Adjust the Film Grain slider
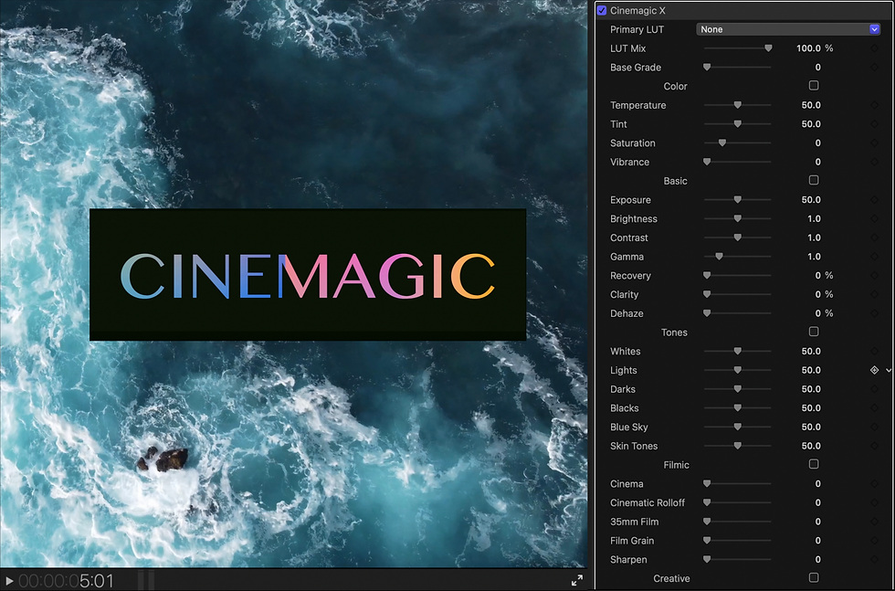The height and width of the screenshot is (591, 895). (707, 540)
